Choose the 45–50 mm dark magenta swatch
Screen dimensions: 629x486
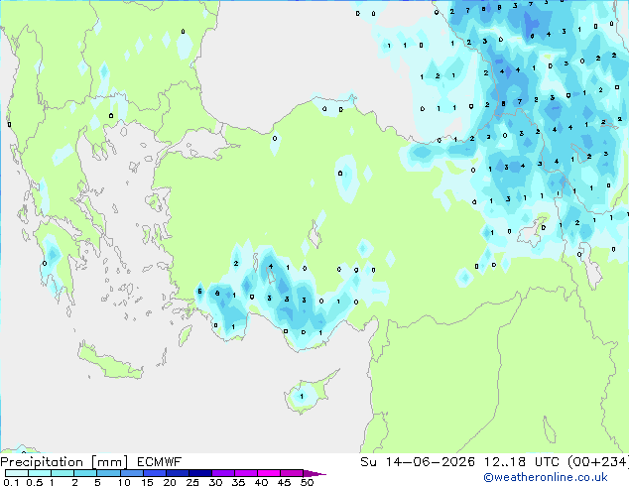292,473
